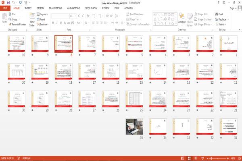
Task: Click the zoom slider handle
Action: pos(211,158)
